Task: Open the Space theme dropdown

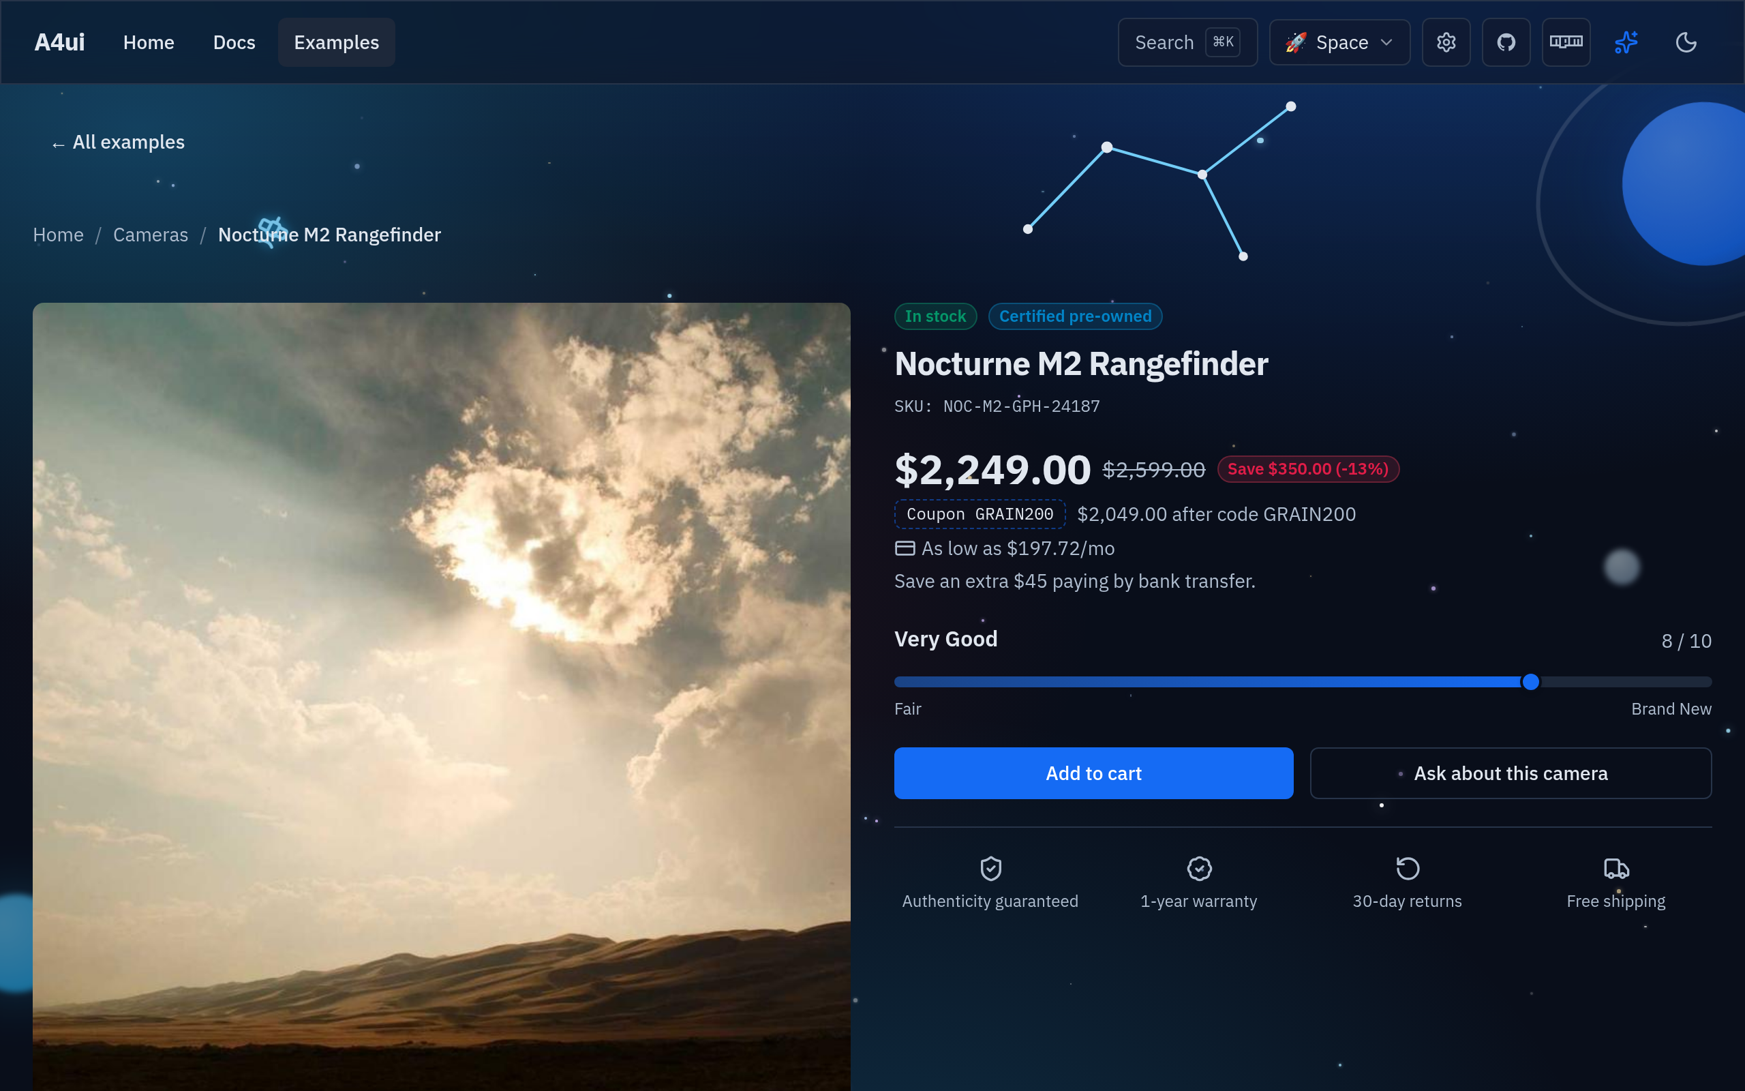Action: tap(1339, 42)
